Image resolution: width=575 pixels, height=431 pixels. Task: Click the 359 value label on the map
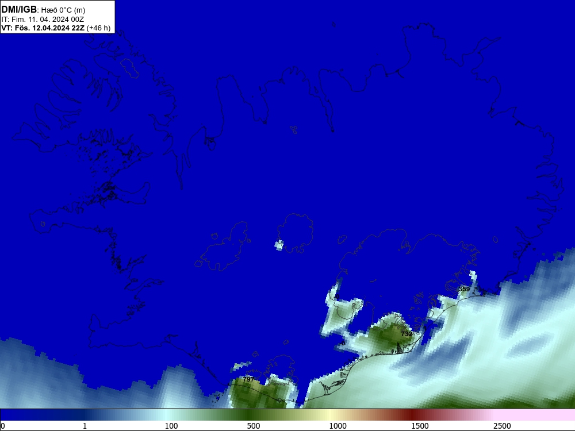[464, 289]
